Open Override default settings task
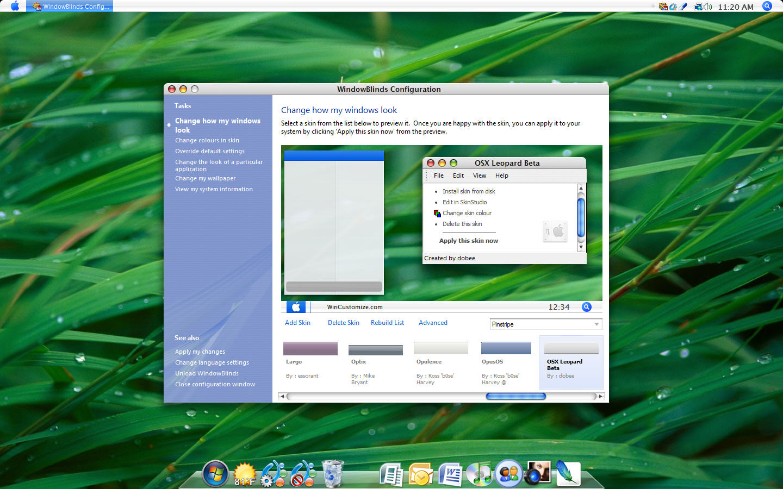 [210, 151]
